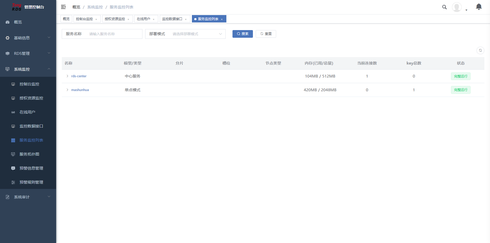Click the 当前连接数 column header

(x=367, y=63)
